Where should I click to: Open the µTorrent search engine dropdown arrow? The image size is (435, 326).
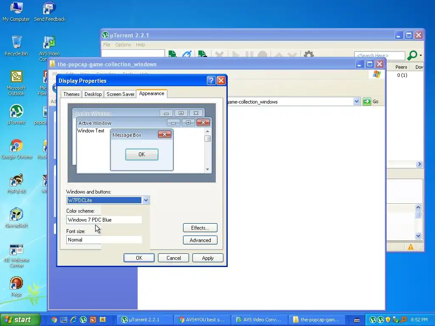421,56
